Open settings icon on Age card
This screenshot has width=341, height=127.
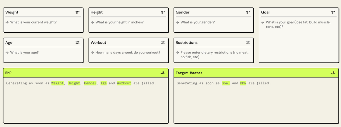[x=78, y=42]
